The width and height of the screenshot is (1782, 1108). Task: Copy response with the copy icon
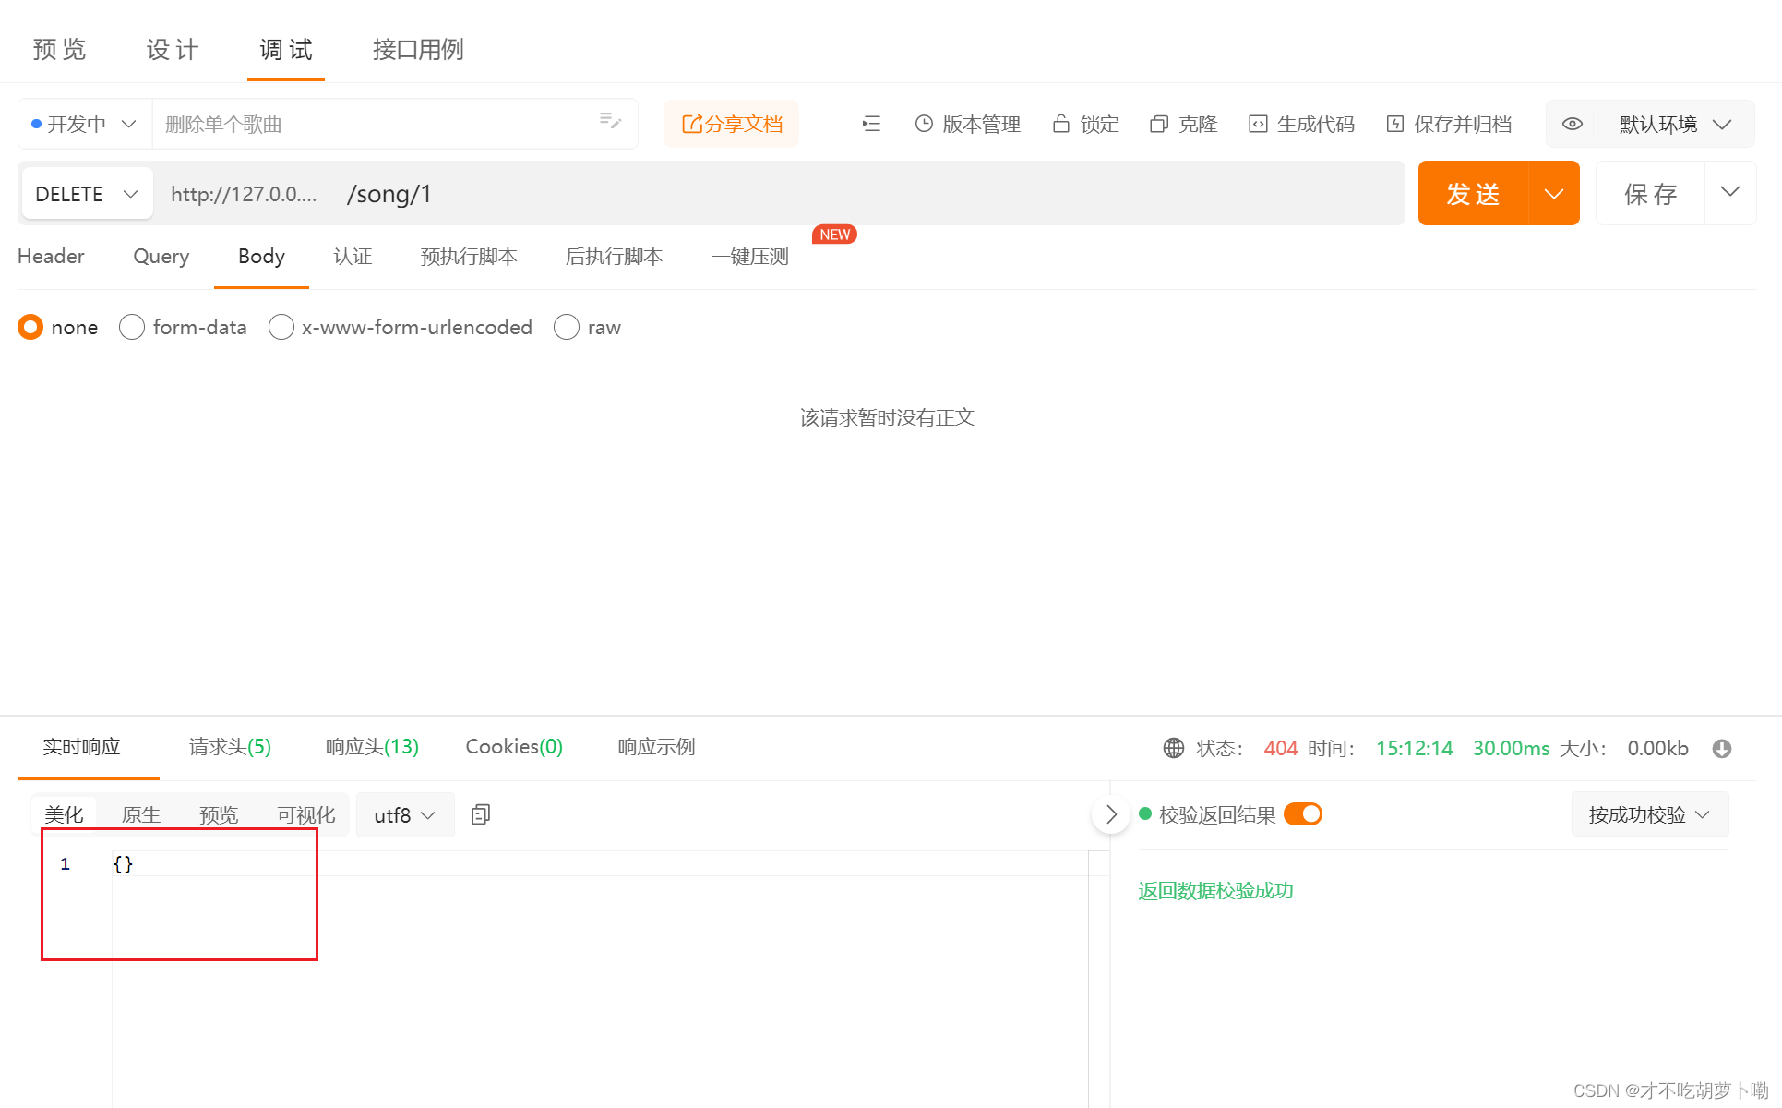[x=481, y=814]
